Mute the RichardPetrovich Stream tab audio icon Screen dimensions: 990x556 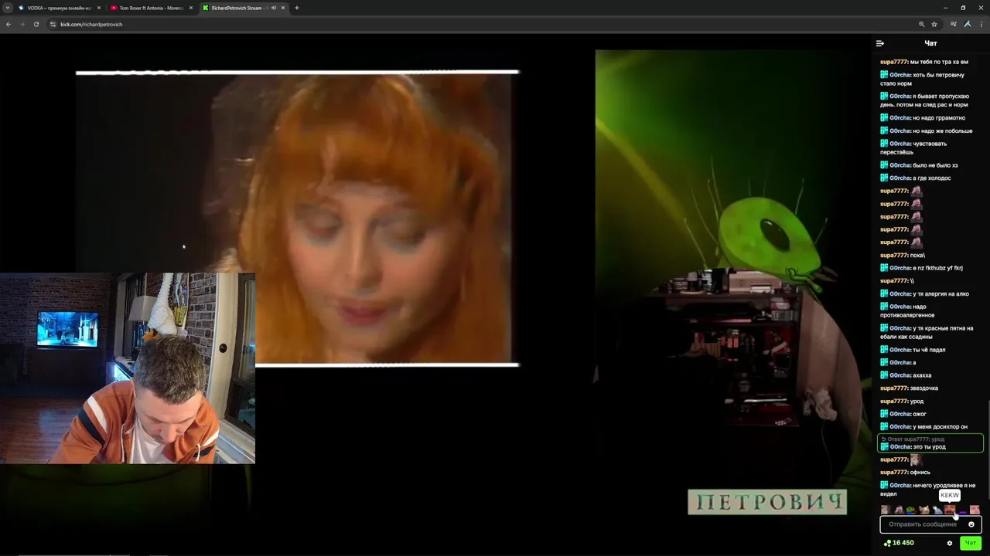(x=273, y=8)
